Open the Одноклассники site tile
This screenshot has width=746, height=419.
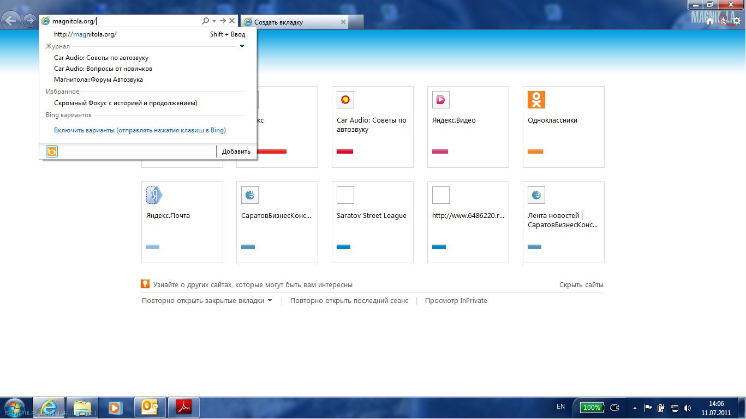(x=563, y=126)
